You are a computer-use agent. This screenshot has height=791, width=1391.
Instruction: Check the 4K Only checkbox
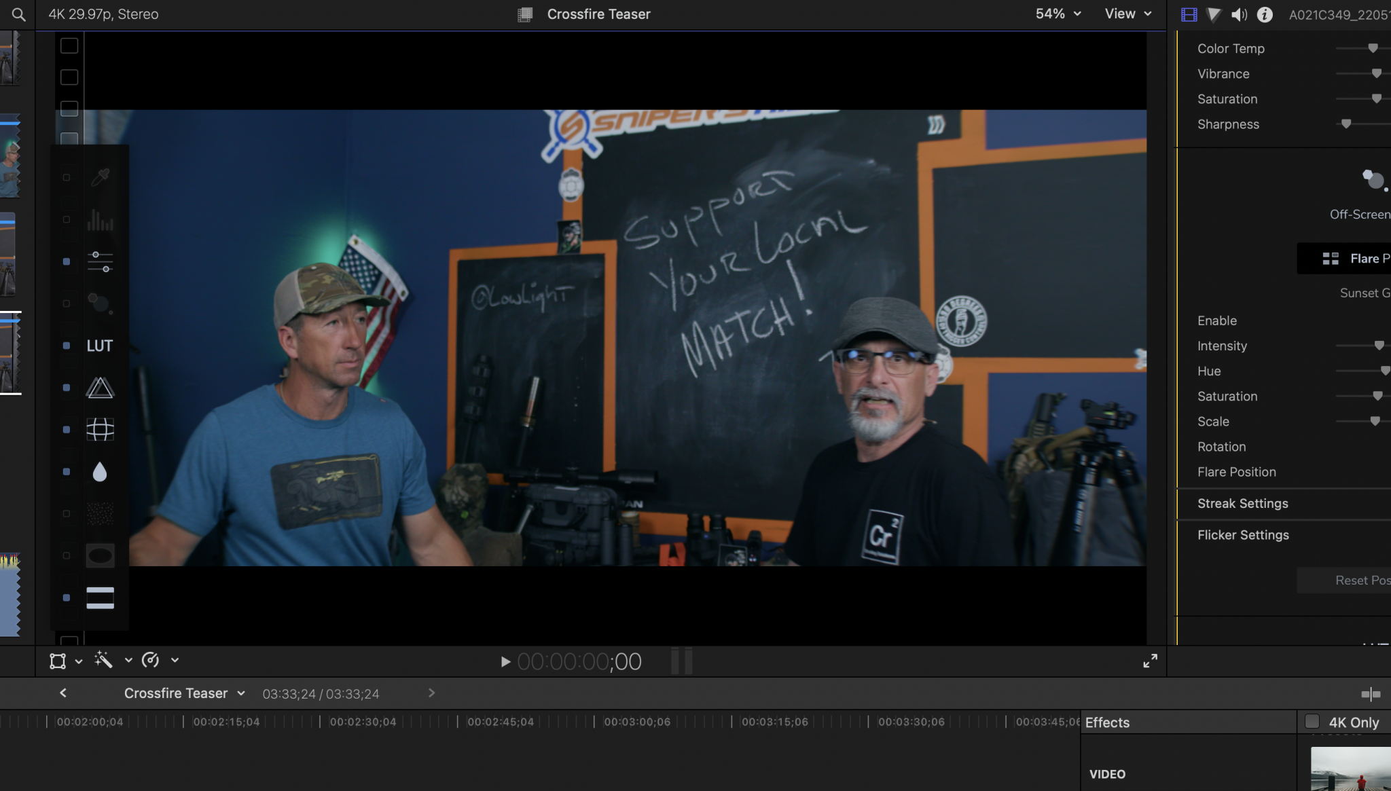click(x=1312, y=722)
